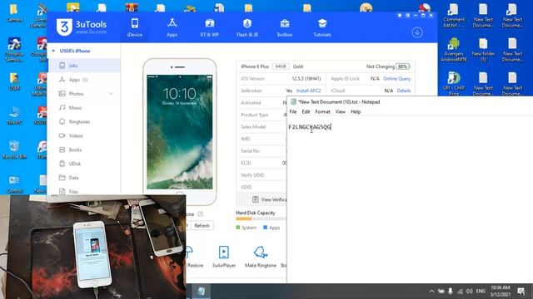Open the Make Ringtone tool

[261, 257]
